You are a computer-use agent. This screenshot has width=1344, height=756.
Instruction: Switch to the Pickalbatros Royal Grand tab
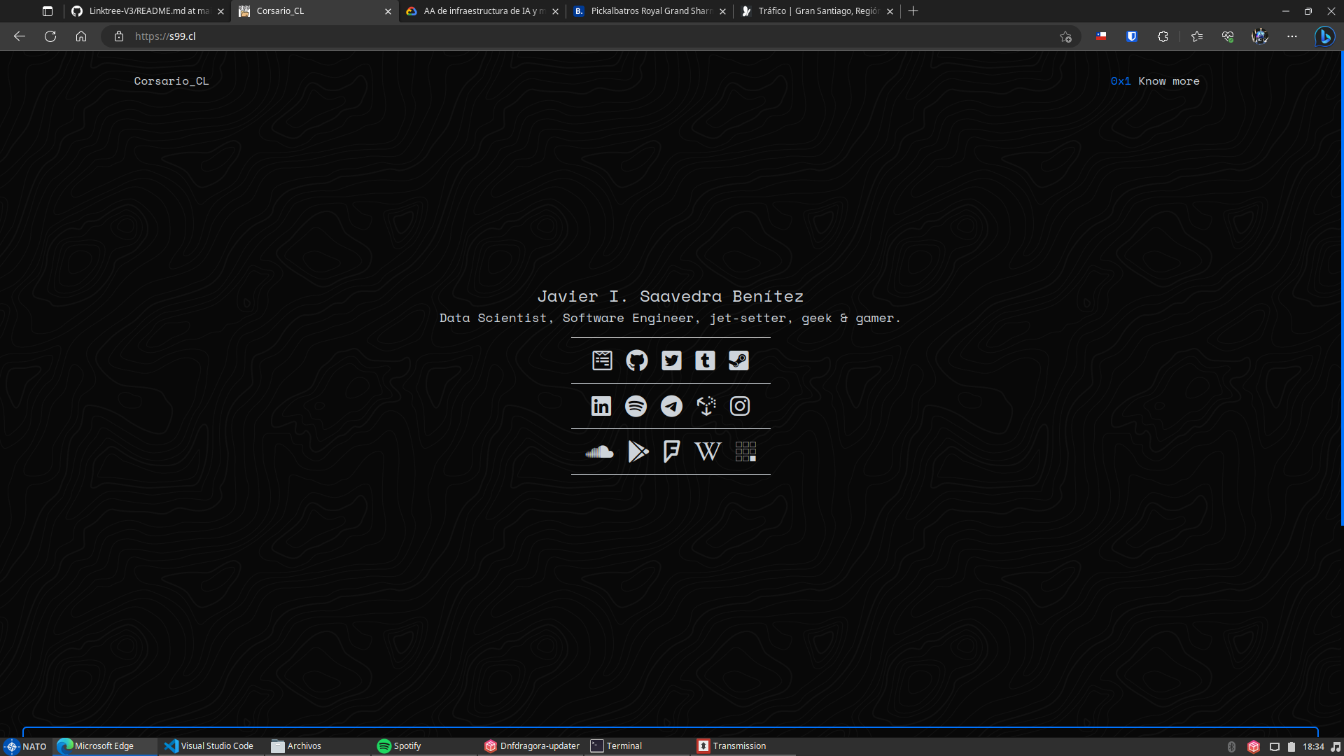click(650, 11)
